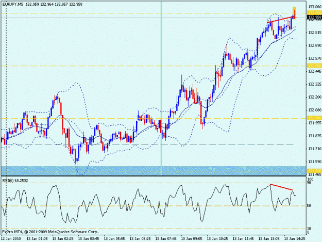This screenshot has width=322, height=242.
Task: Click the RSI scale value 90
Action: 310,183
